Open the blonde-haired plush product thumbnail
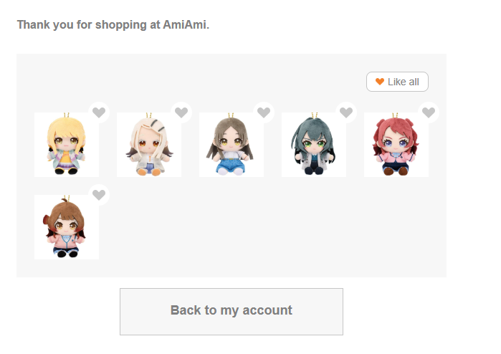The height and width of the screenshot is (354, 501). [x=67, y=145]
